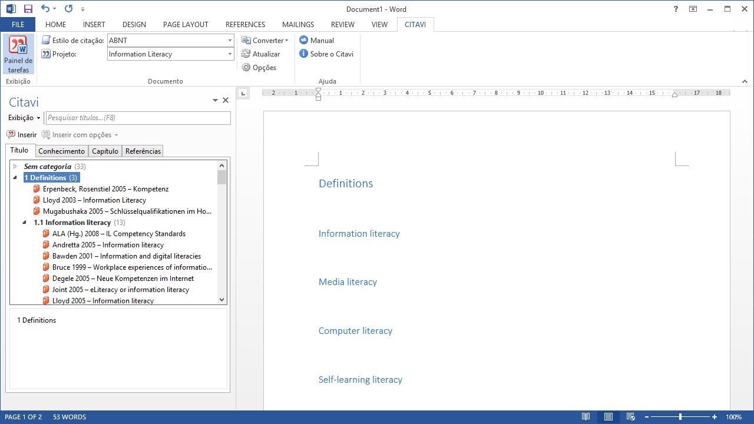754x424 pixels.
Task: Undo the last action
Action: [x=45, y=9]
